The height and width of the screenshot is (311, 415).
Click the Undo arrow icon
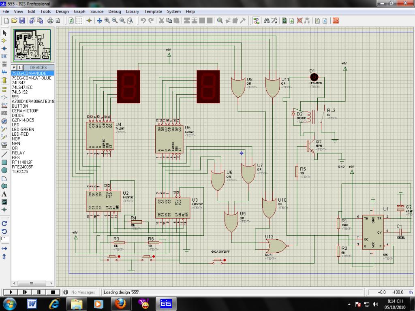click(143, 20)
